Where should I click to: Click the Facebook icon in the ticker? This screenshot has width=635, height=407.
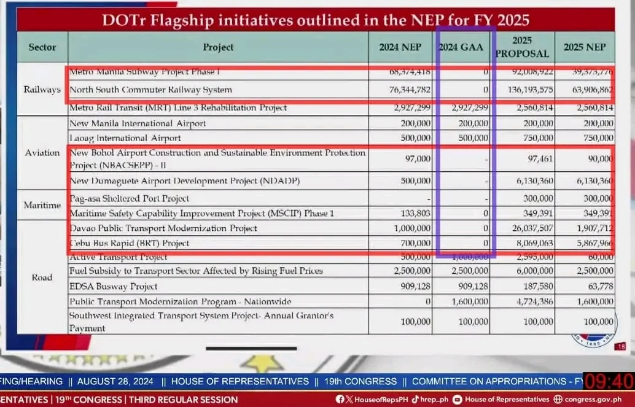click(x=340, y=399)
